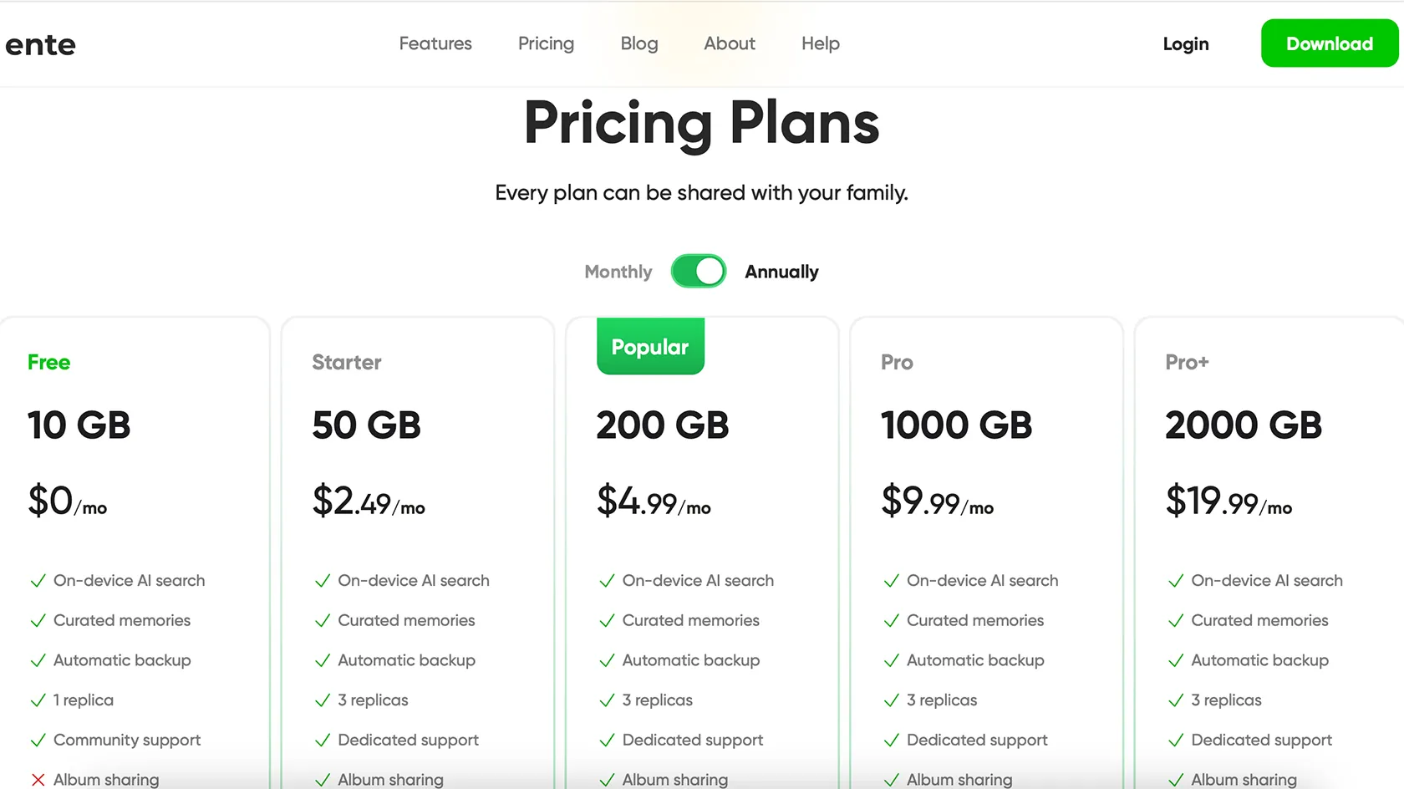Open the Features menu item
Viewport: 1404px width, 789px height.
[435, 43]
